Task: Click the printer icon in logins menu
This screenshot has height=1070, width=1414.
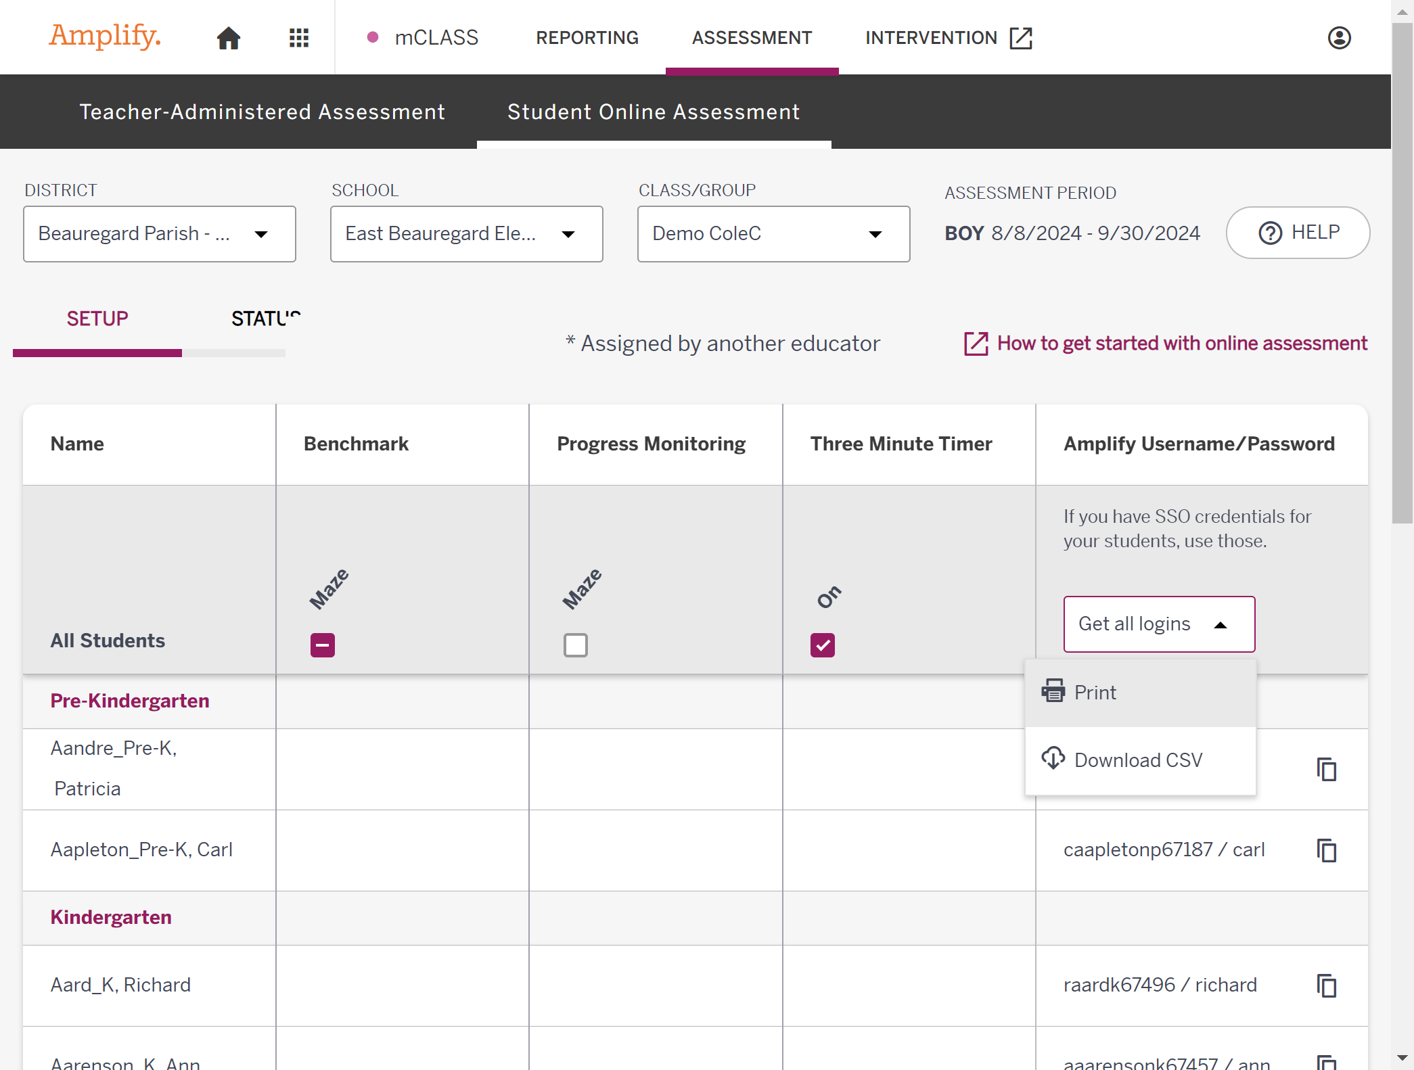Action: 1053,691
